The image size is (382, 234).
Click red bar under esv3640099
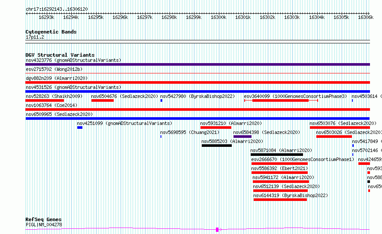point(280,100)
